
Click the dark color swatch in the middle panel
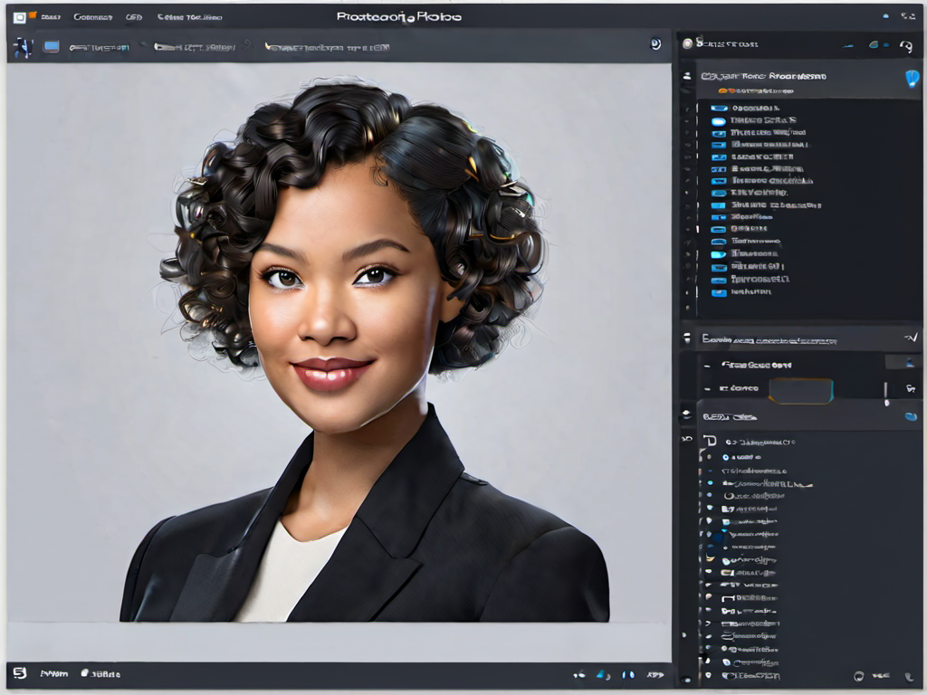(800, 390)
